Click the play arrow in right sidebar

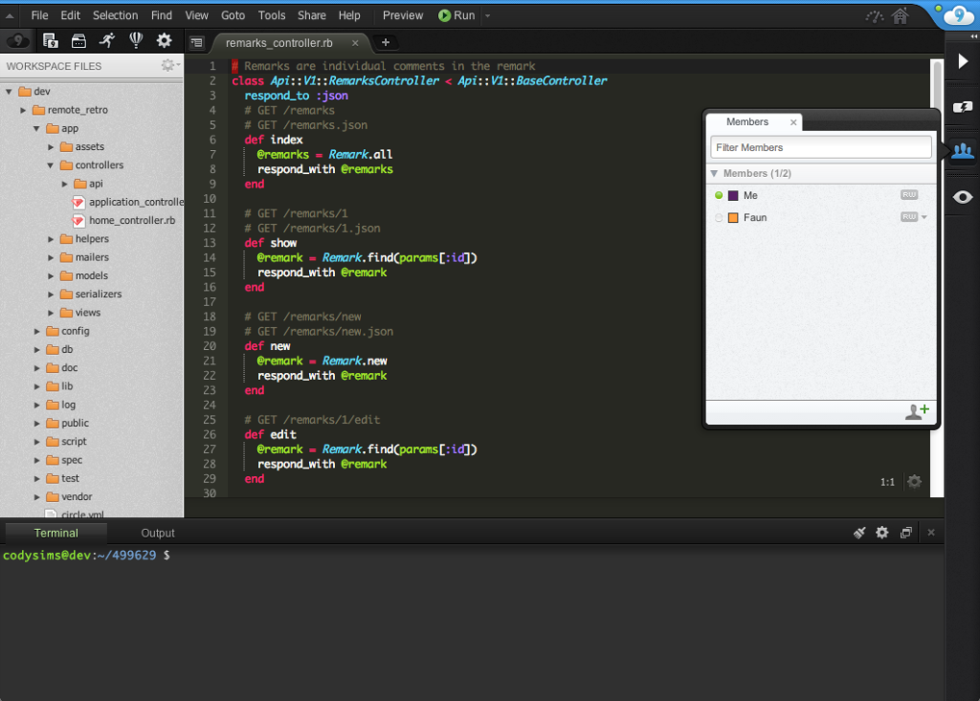tap(962, 62)
